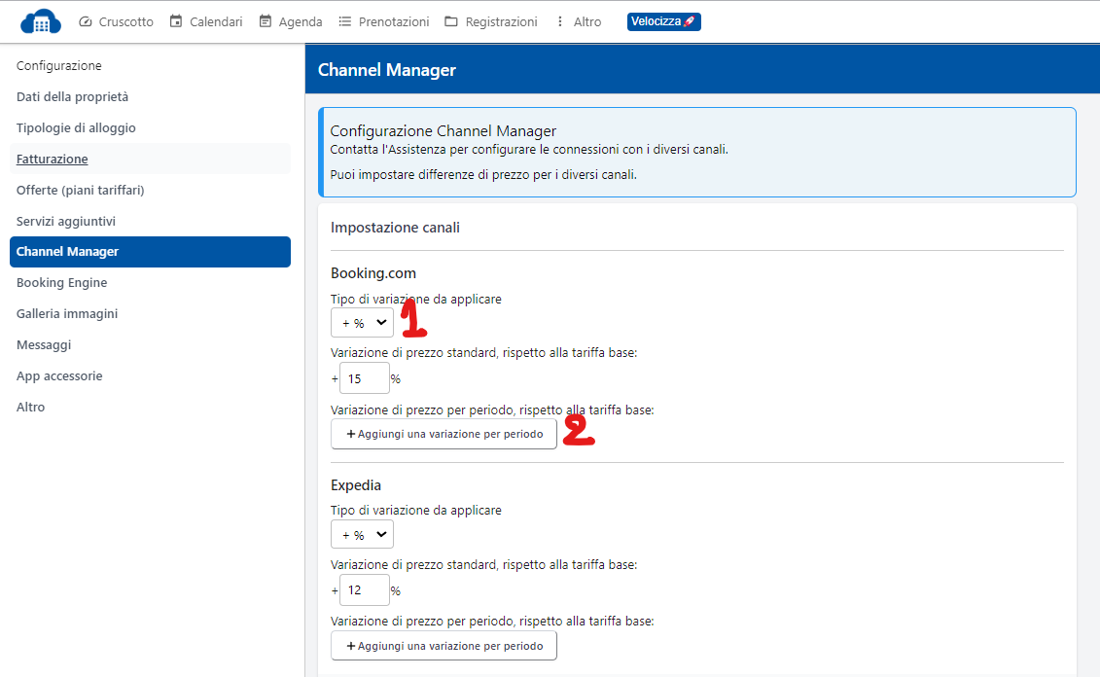
Task: Open the Altro three-dots menu in the top bar
Action: [x=578, y=21]
